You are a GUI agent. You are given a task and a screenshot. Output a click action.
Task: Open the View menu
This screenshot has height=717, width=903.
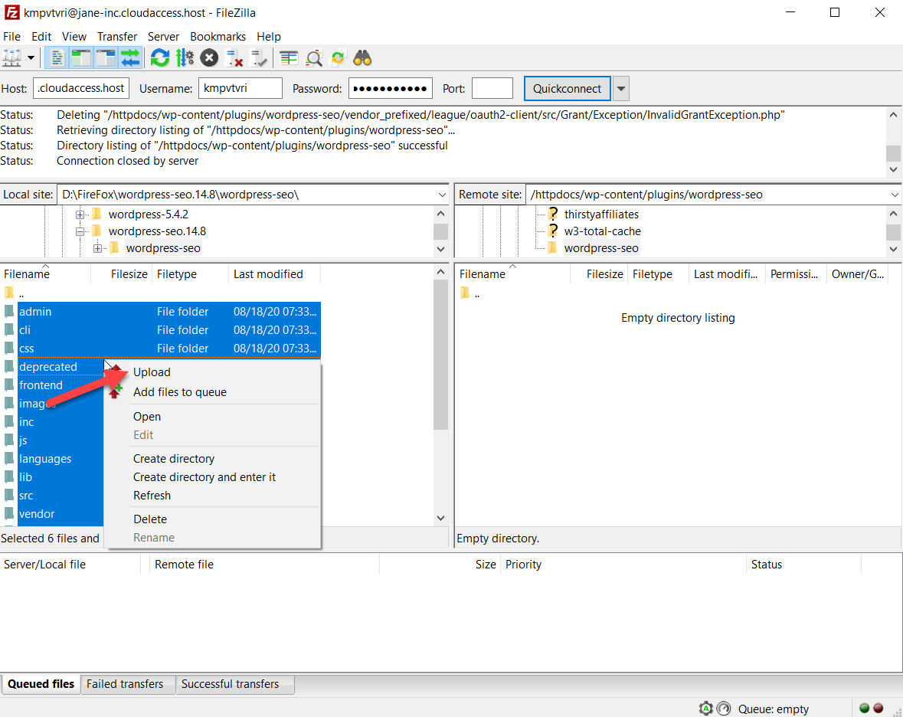[74, 36]
